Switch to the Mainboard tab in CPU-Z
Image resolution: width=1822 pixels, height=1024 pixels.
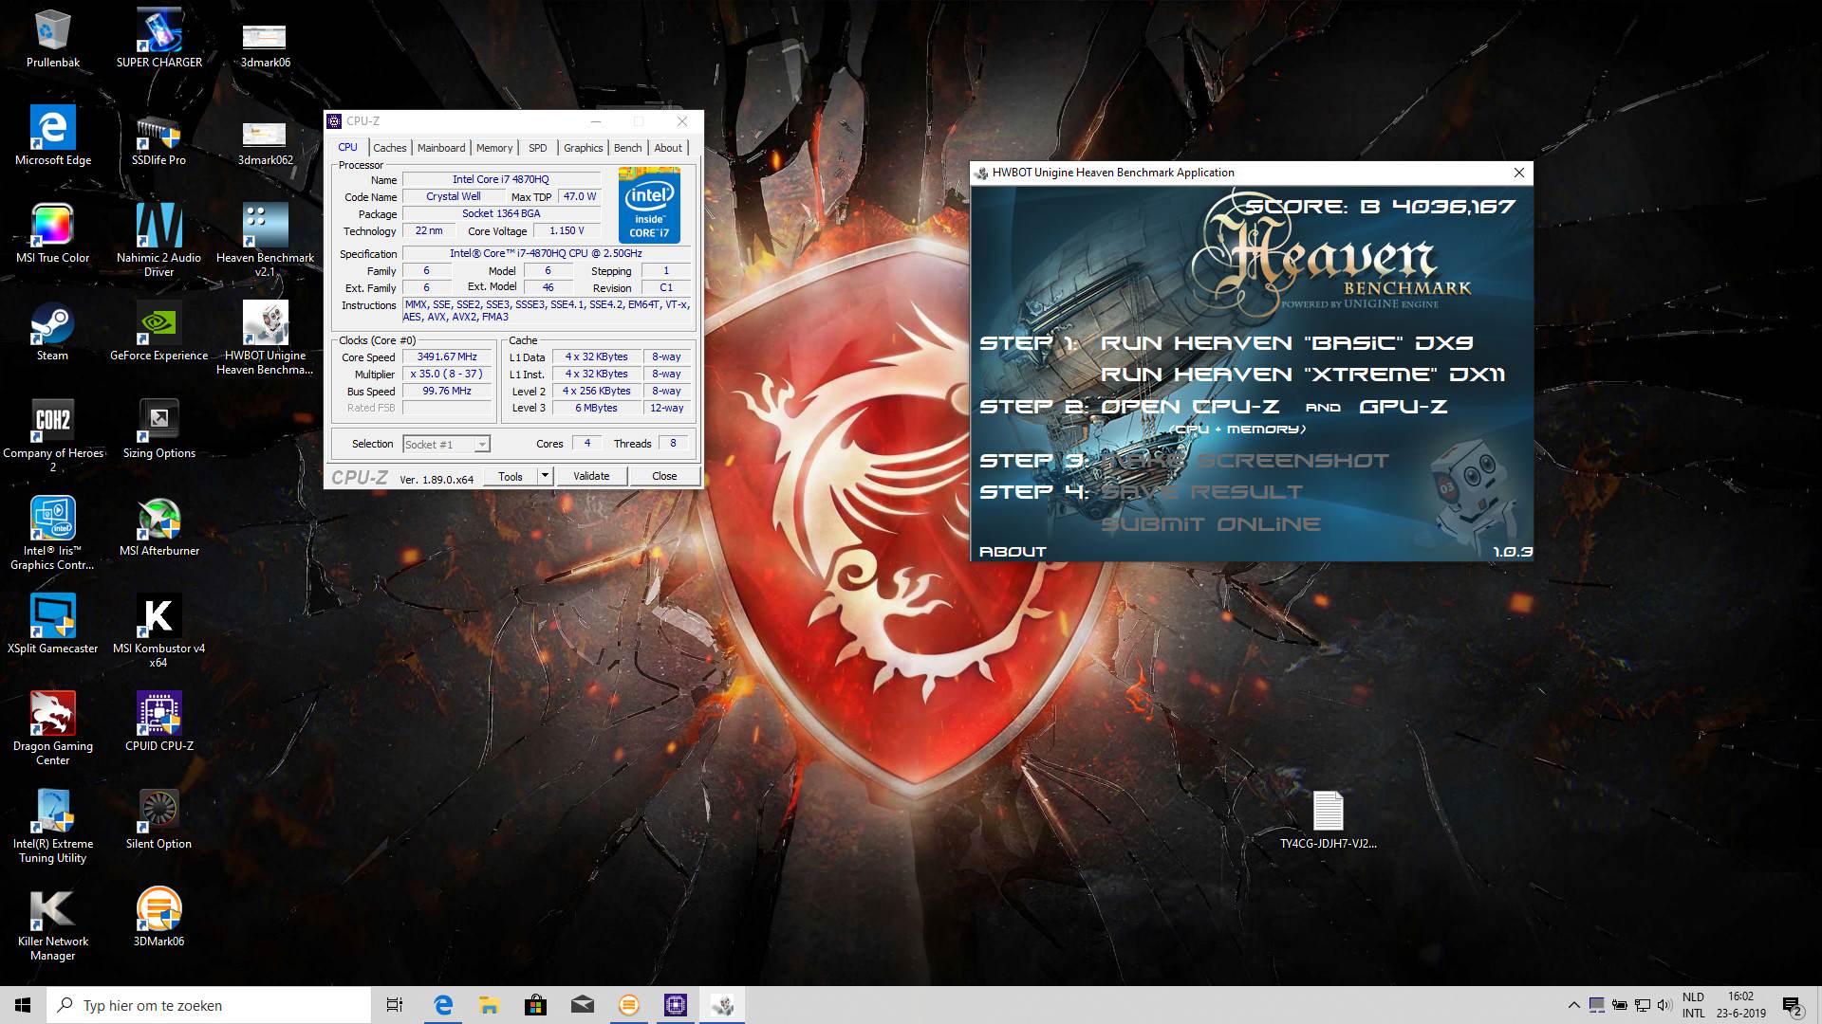[441, 148]
